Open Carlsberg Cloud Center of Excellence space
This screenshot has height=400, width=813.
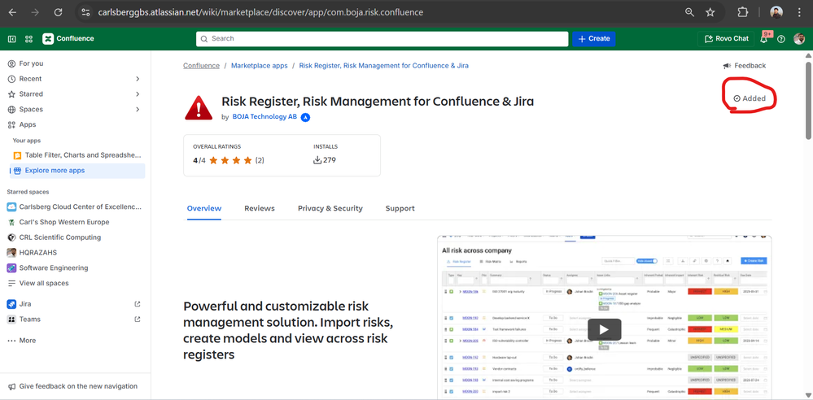76,207
